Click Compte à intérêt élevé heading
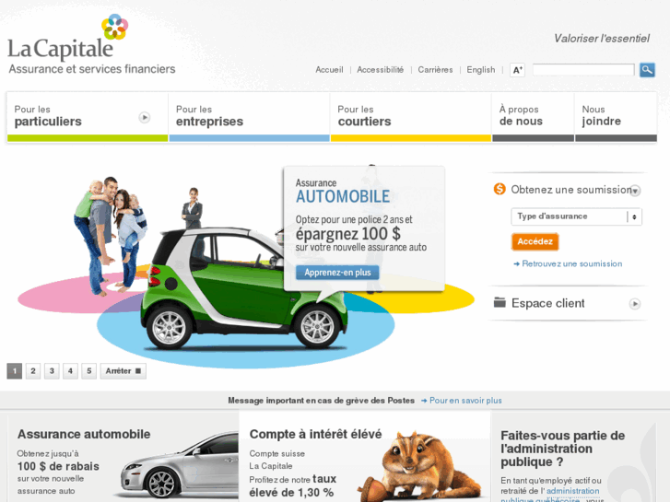The height and width of the screenshot is (502, 670). coord(315,434)
